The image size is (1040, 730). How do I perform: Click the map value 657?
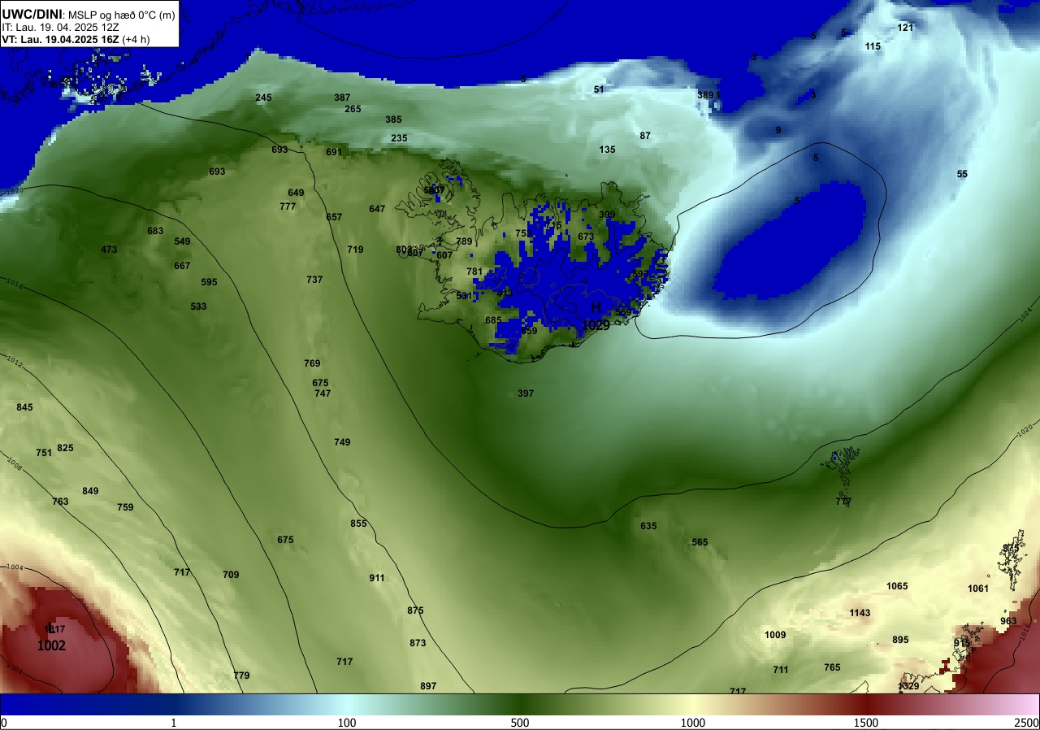[x=334, y=217]
